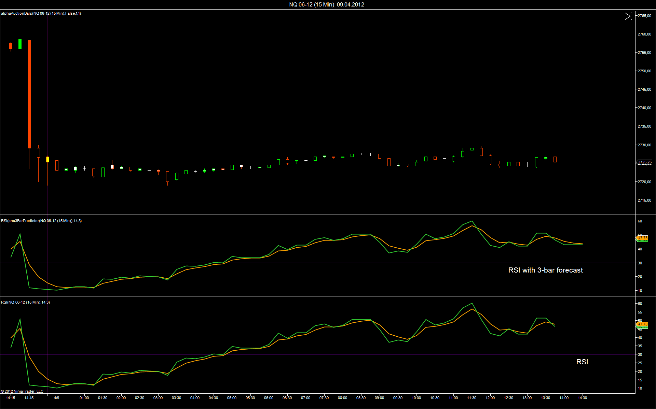Click price axis label 2730,00
Image resolution: width=656 pixels, height=409 pixels.
click(x=644, y=145)
